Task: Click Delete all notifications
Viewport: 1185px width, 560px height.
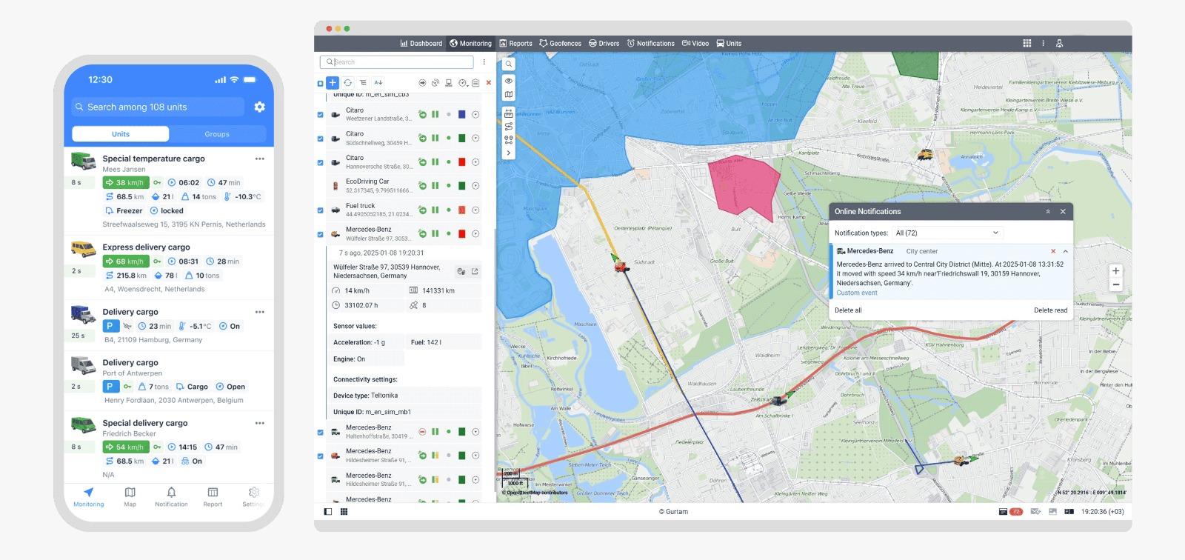Action: (848, 310)
